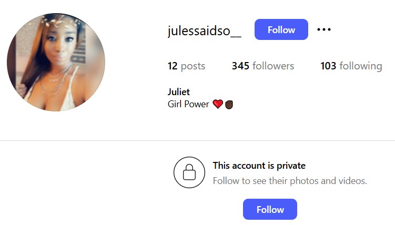The image size is (395, 225).
Task: View the 12 posts count
Action: tap(186, 66)
